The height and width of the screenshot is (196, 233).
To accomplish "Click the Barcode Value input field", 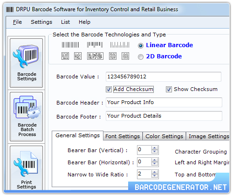I will (164, 77).
